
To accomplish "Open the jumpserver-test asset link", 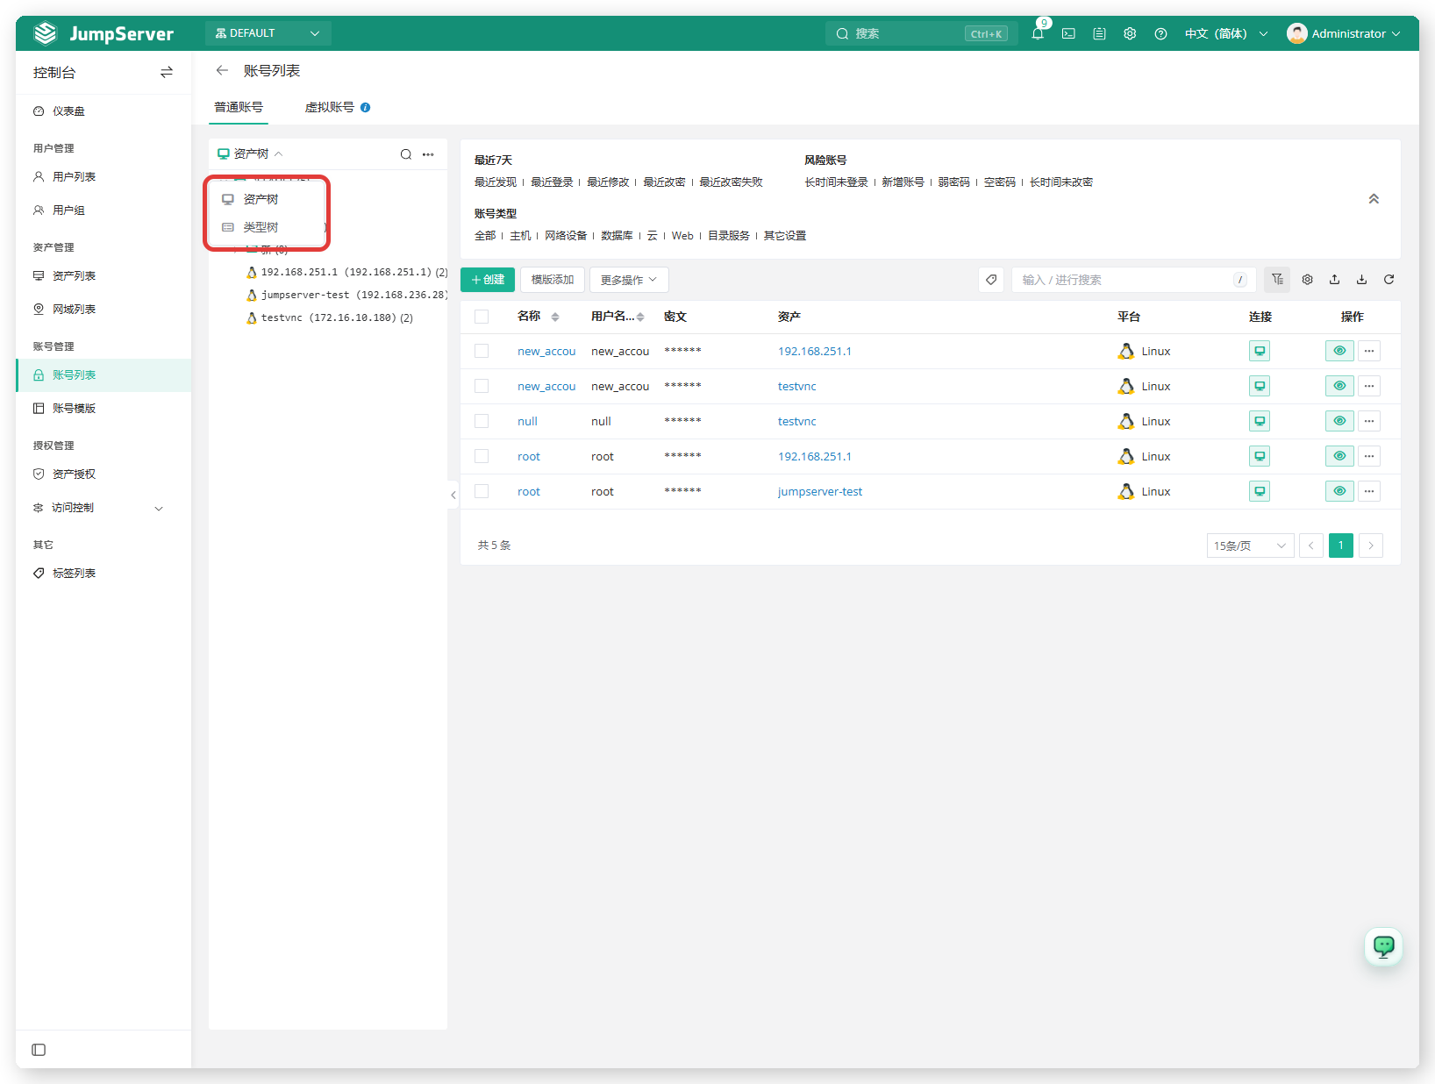I will pos(819,491).
